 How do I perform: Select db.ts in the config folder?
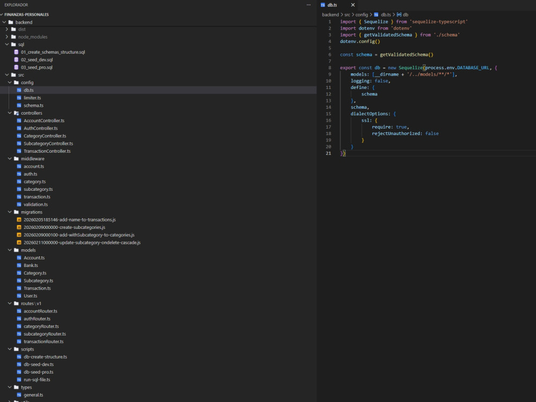[28, 90]
